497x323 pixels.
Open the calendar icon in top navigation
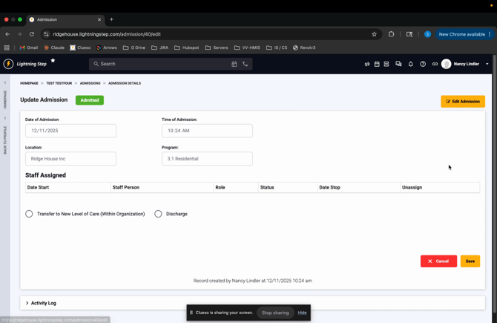(377, 64)
